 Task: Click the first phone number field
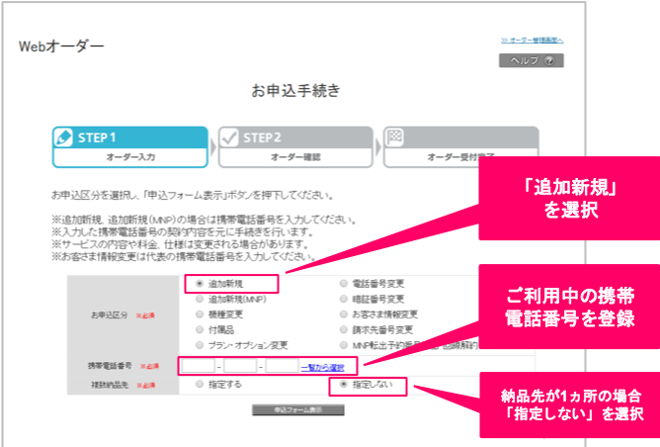pos(199,366)
